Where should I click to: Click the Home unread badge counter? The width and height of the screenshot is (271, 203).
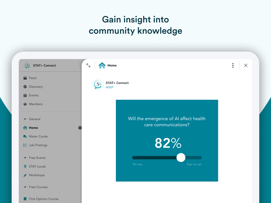tap(80, 128)
